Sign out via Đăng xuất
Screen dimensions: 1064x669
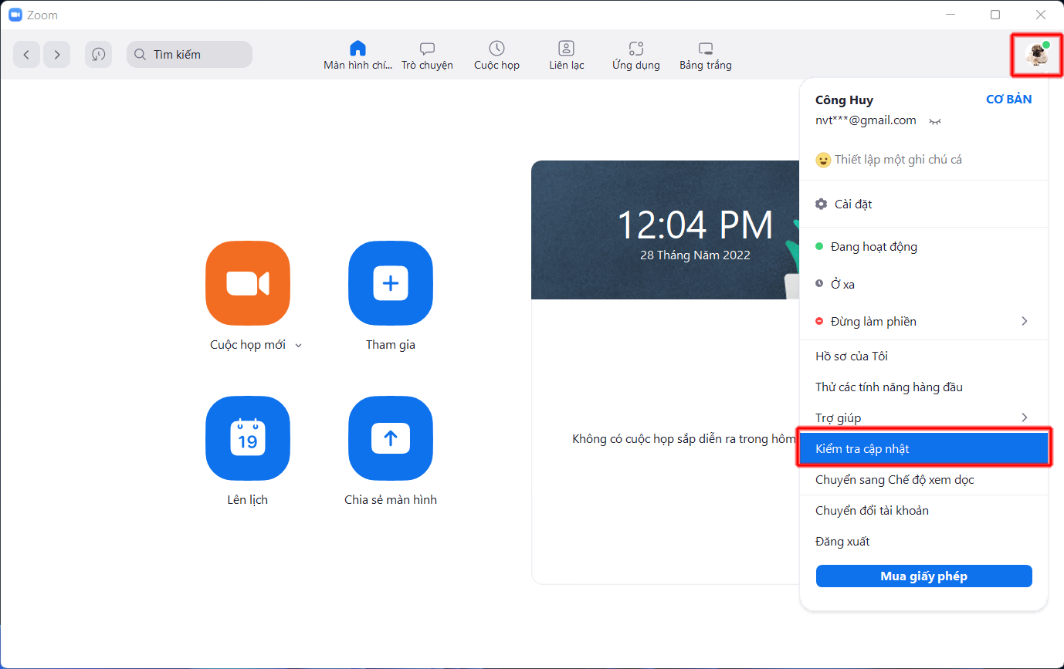(x=842, y=541)
